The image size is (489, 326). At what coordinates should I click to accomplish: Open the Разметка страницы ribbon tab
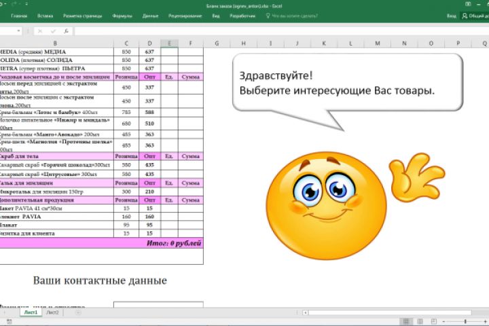tap(82, 16)
